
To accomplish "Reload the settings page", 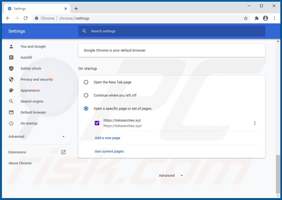I will (x=26, y=18).
